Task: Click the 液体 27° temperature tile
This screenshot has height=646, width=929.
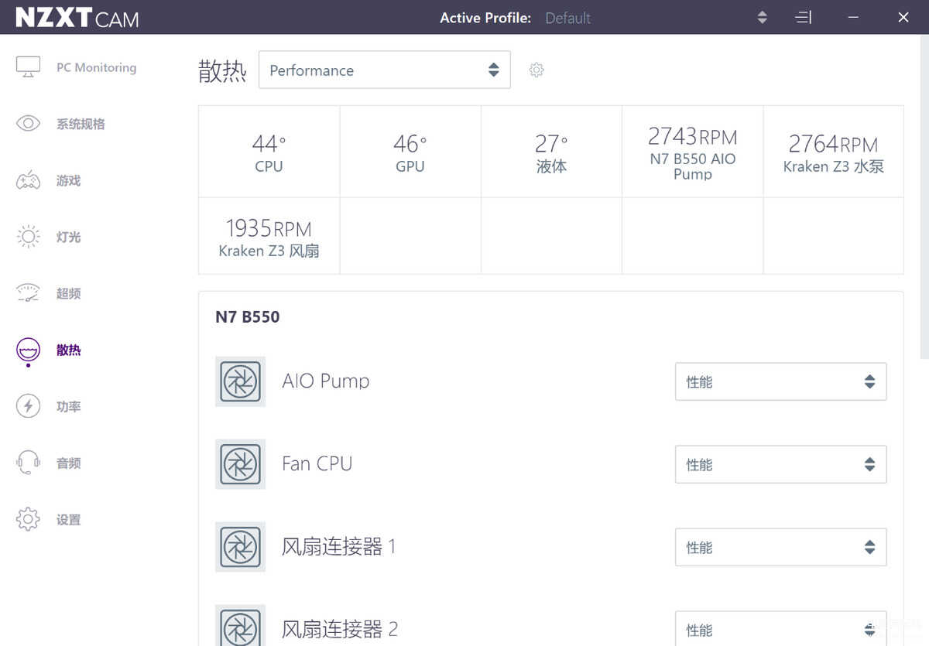Action: pyautogui.click(x=551, y=152)
